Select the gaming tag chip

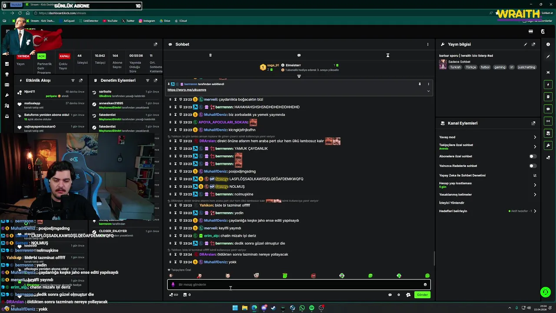[x=500, y=67]
